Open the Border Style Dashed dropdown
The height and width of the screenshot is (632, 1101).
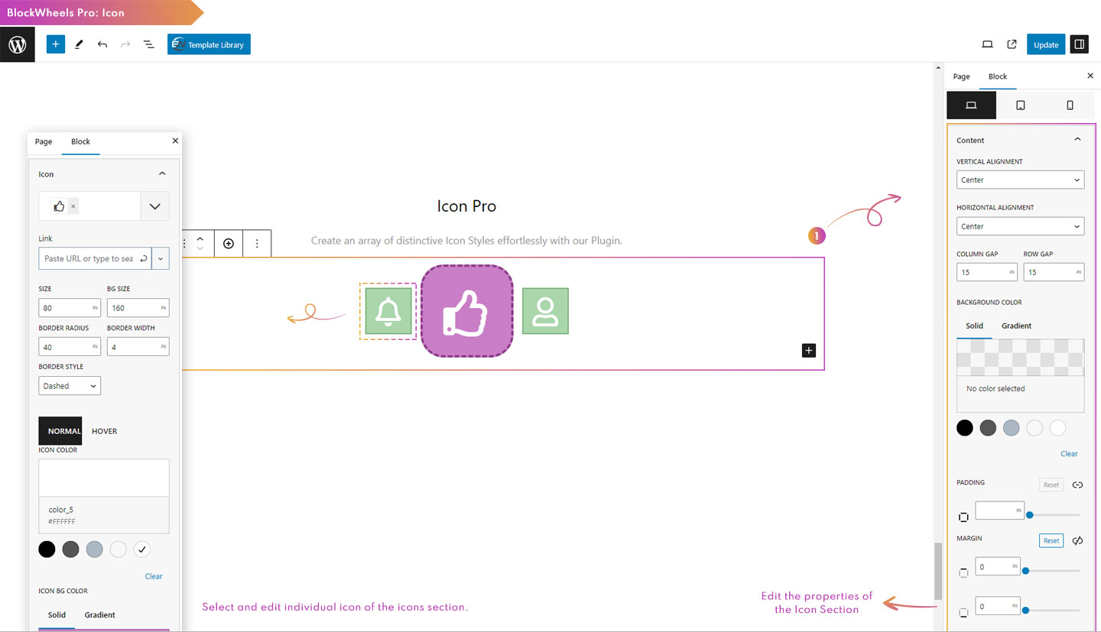pyautogui.click(x=70, y=386)
